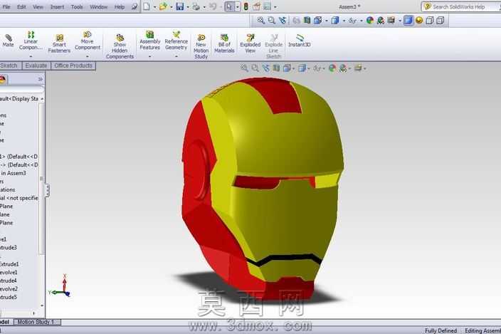Click the Open file folder icon
This screenshot has height=334, width=501.
click(163, 6)
